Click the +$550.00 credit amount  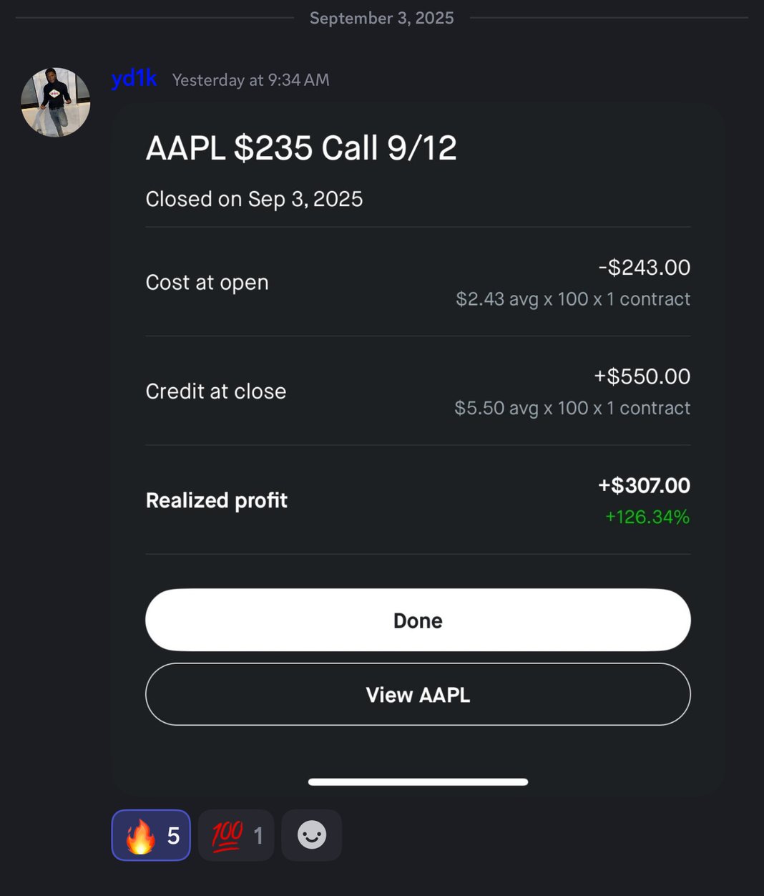tap(642, 376)
